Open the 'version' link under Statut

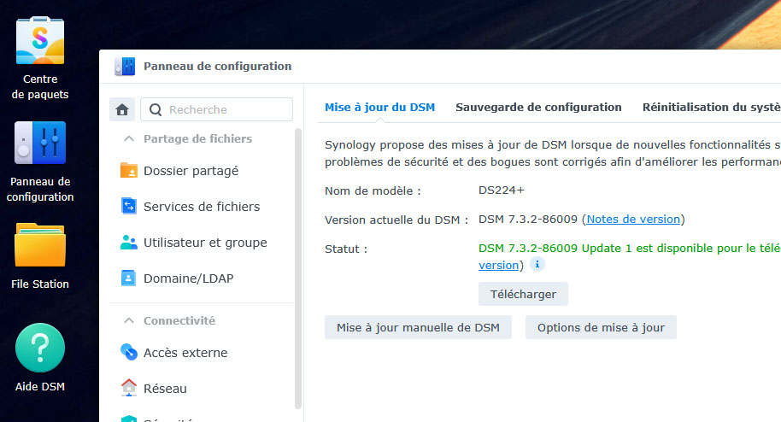(x=498, y=265)
